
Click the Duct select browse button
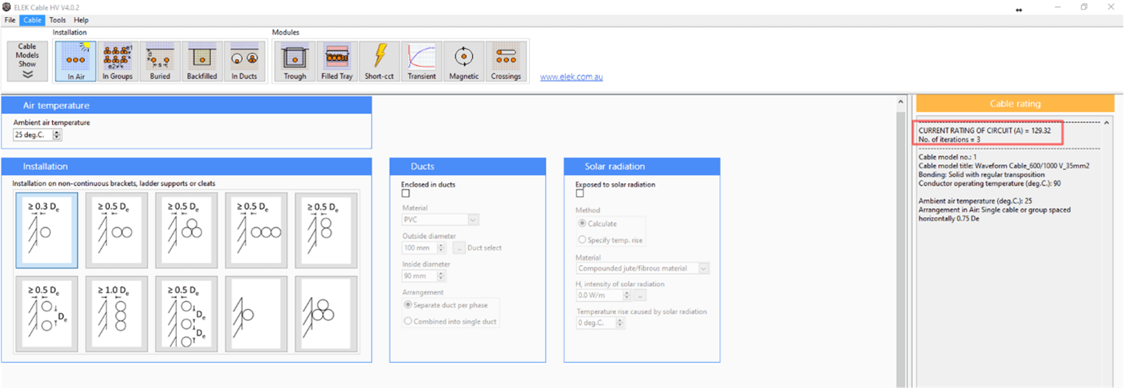[459, 248]
